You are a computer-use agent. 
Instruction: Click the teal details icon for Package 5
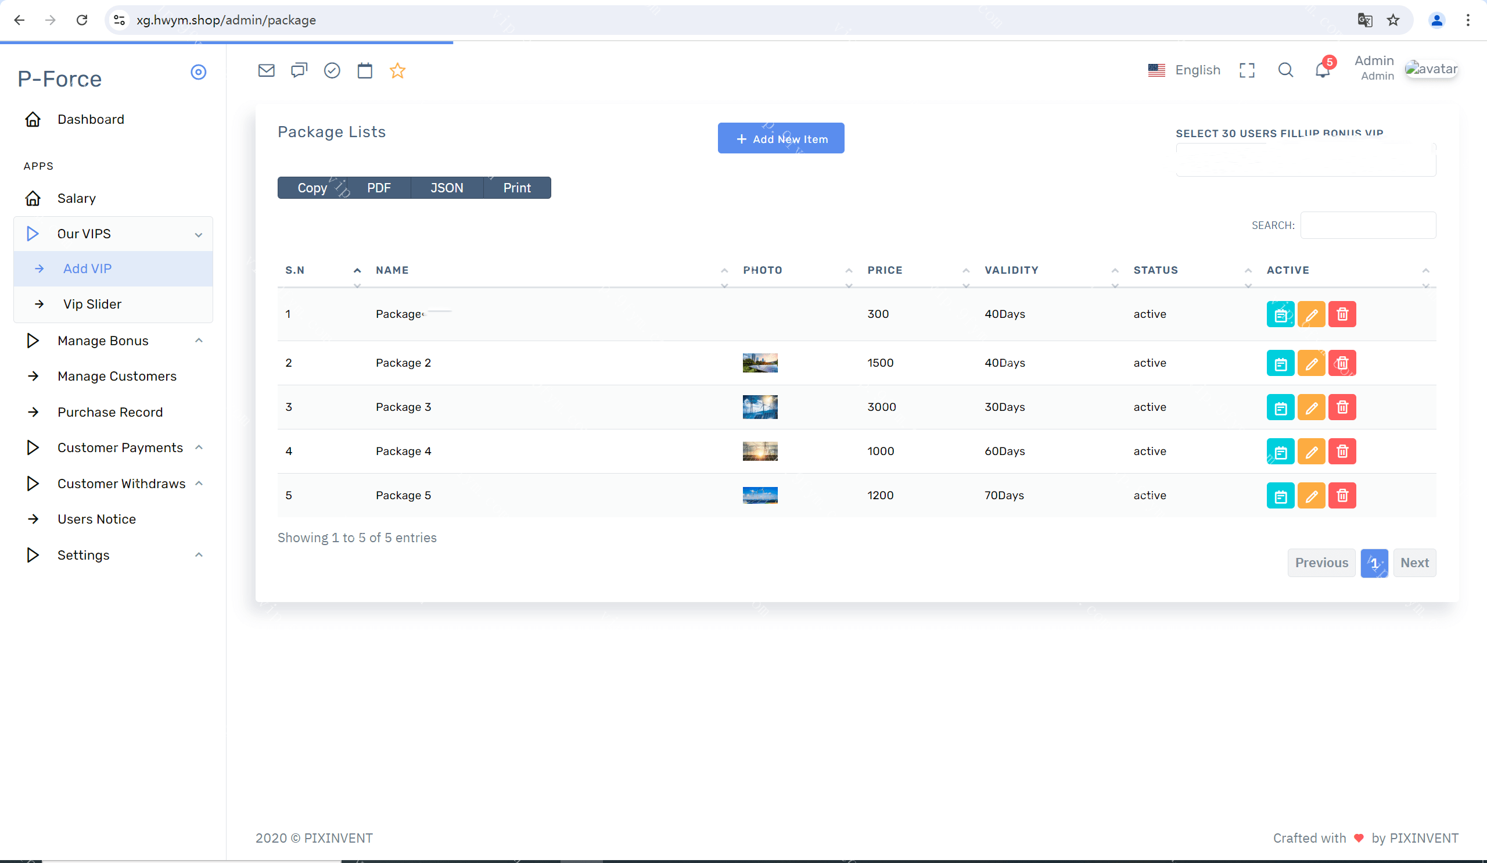[1280, 496]
